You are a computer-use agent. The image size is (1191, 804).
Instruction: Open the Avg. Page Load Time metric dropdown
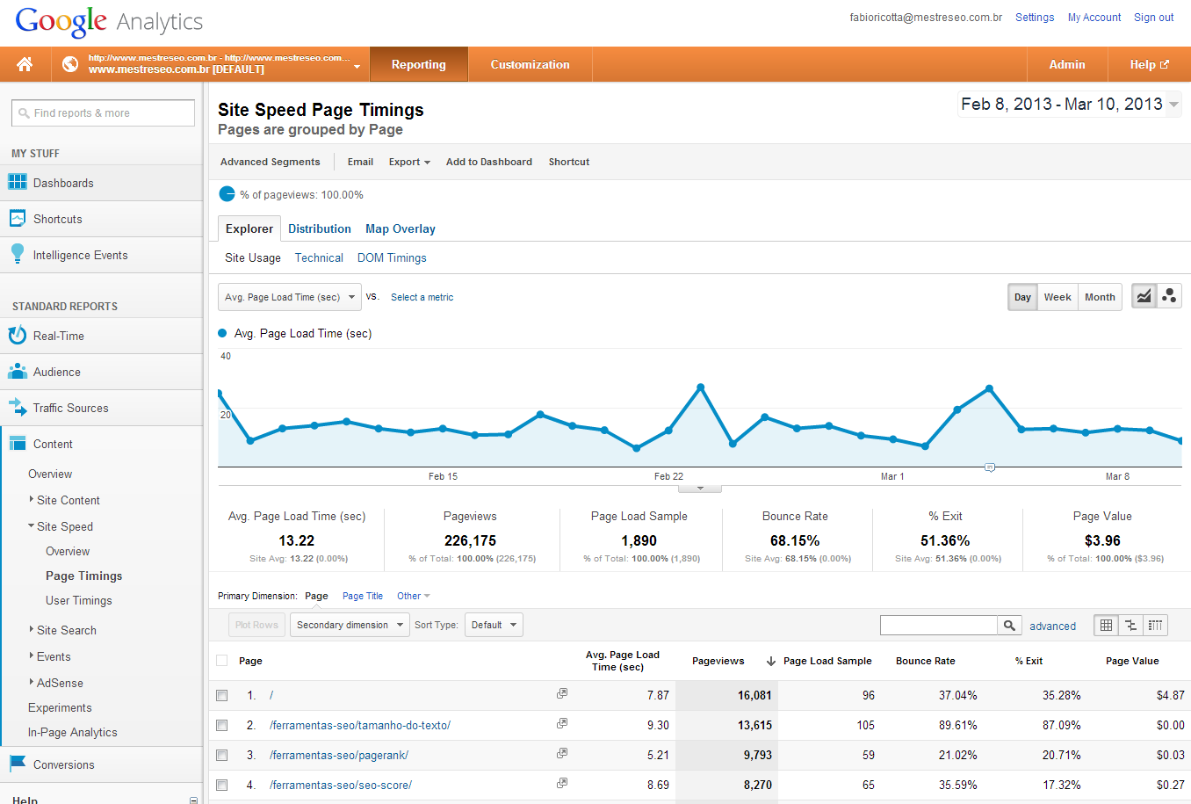point(289,297)
